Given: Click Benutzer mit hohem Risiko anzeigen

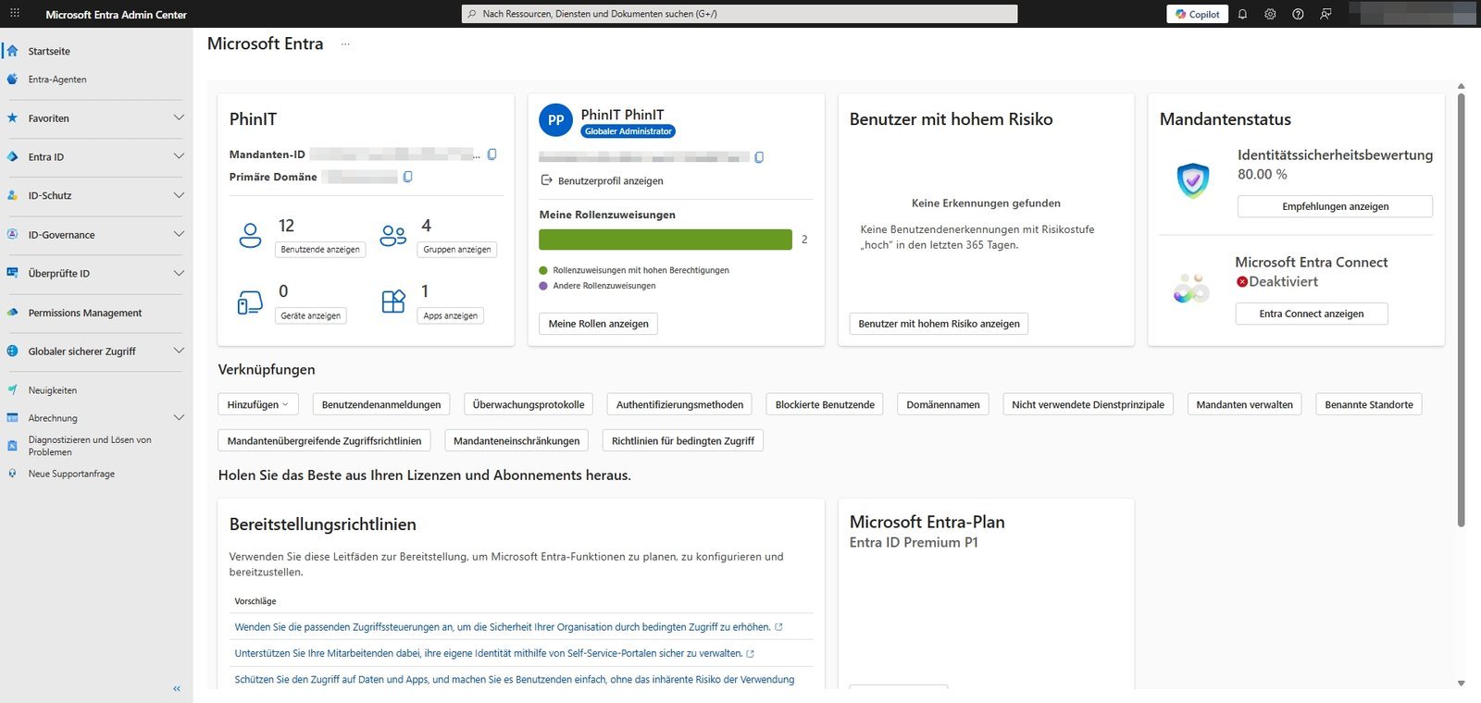Looking at the screenshot, I should [x=939, y=324].
